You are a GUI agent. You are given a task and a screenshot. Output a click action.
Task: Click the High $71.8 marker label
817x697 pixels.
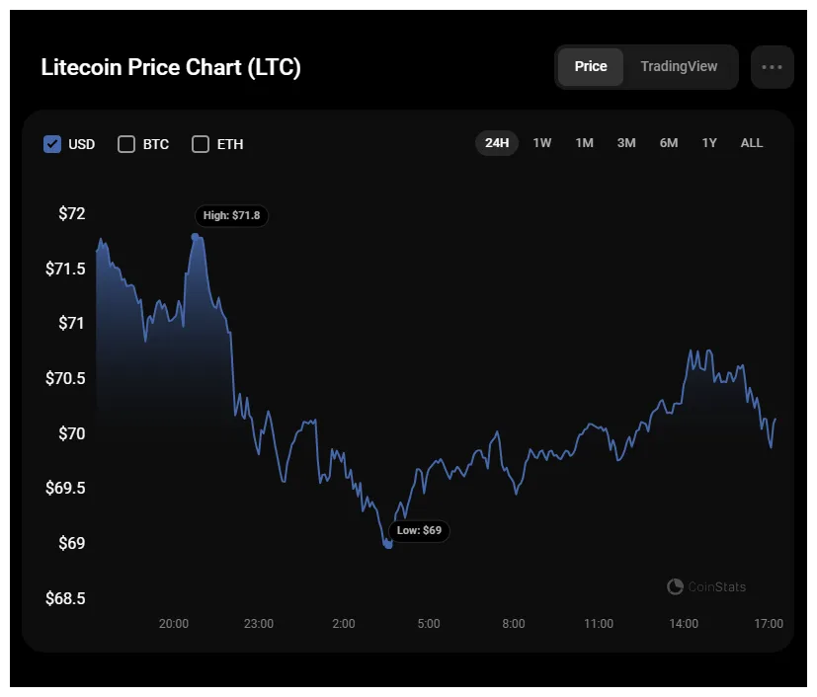tap(231, 215)
